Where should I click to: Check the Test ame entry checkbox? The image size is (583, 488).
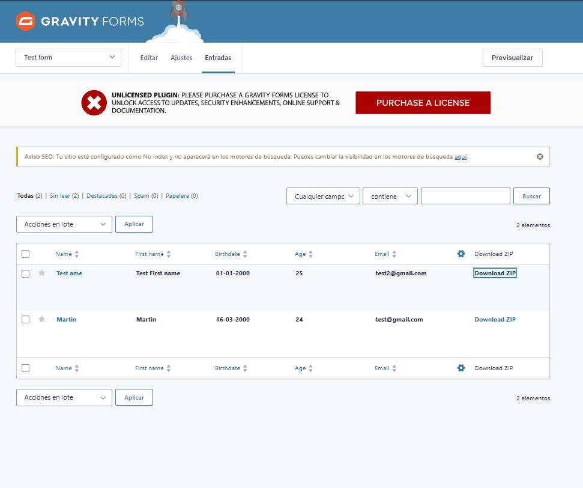25,273
